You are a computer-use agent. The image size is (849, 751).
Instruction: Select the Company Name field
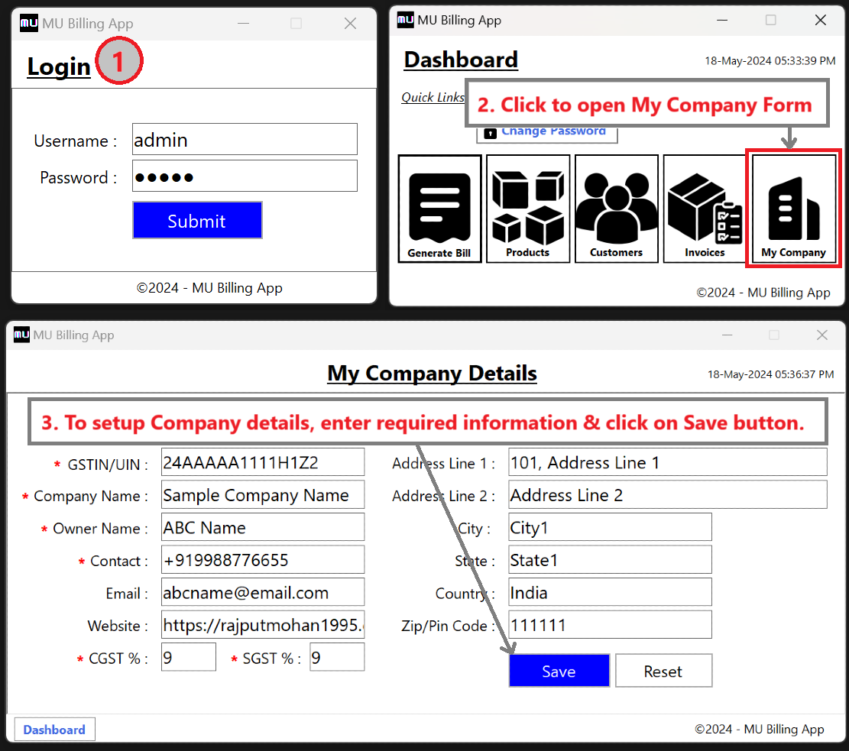coord(262,495)
